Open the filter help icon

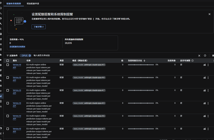click(205, 56)
